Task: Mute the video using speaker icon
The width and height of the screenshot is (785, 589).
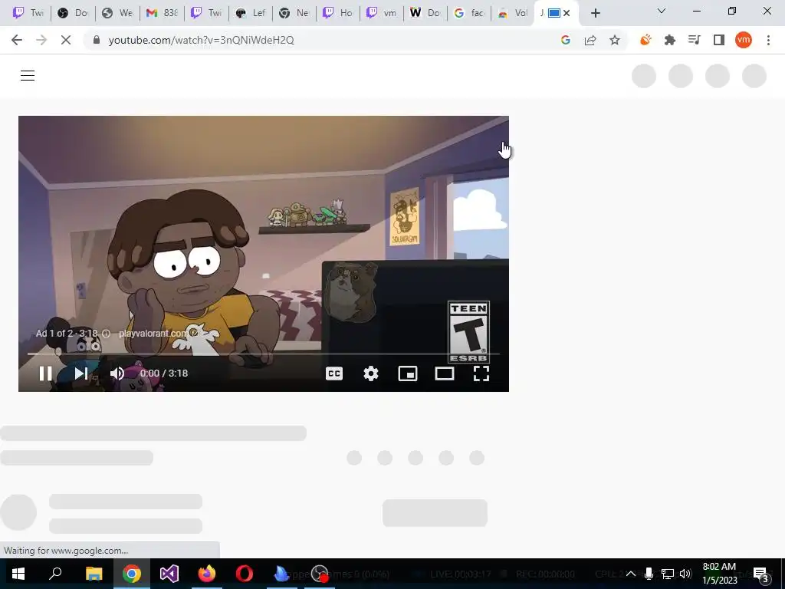Action: pyautogui.click(x=117, y=373)
